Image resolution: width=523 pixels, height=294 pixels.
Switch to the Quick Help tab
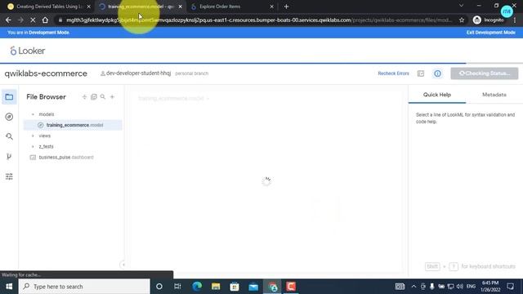(437, 95)
